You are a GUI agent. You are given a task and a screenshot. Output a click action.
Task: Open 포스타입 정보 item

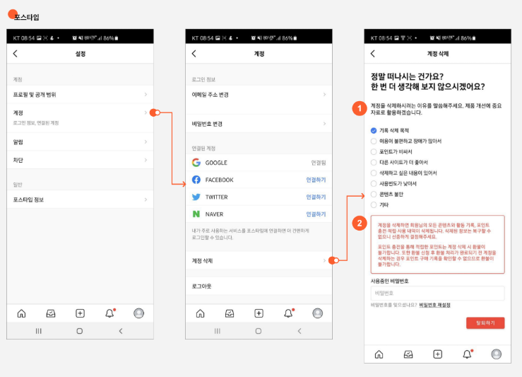pos(80,199)
